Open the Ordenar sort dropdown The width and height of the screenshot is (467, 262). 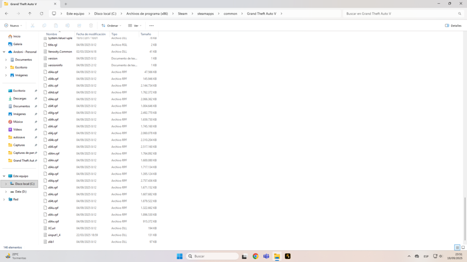(x=111, y=26)
